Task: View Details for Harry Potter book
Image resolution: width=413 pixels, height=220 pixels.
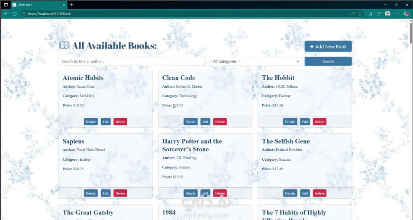Action: tap(190, 193)
